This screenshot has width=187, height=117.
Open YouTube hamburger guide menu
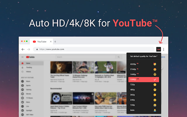22,57
